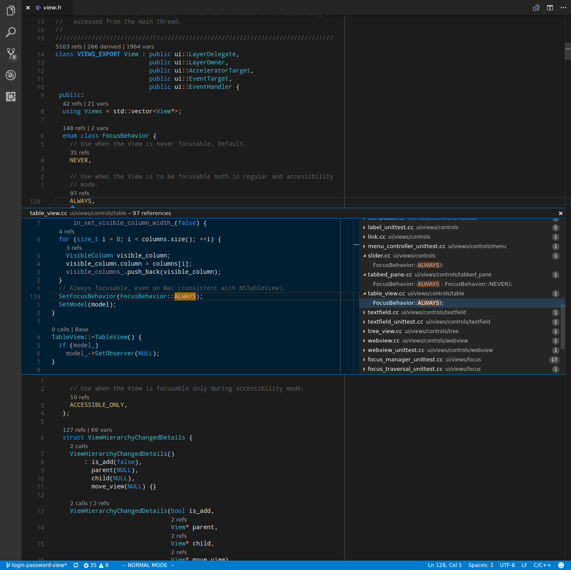Open the Source Control view

(11, 54)
